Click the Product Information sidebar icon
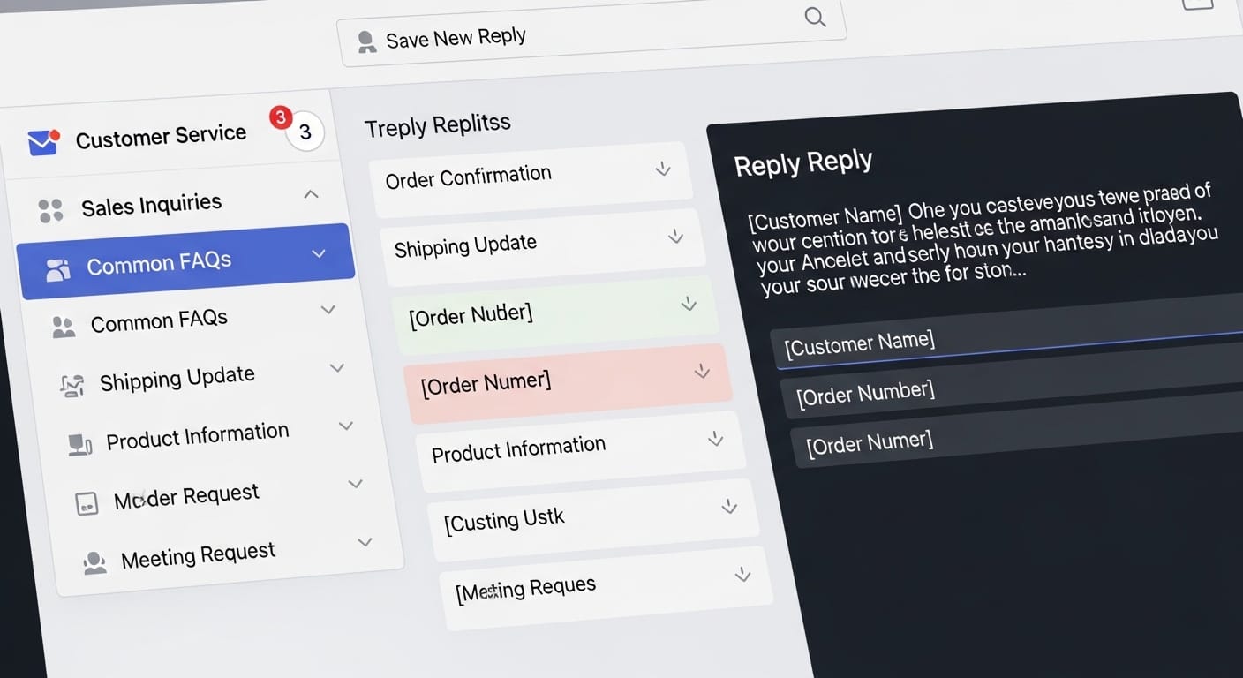 tap(80, 444)
